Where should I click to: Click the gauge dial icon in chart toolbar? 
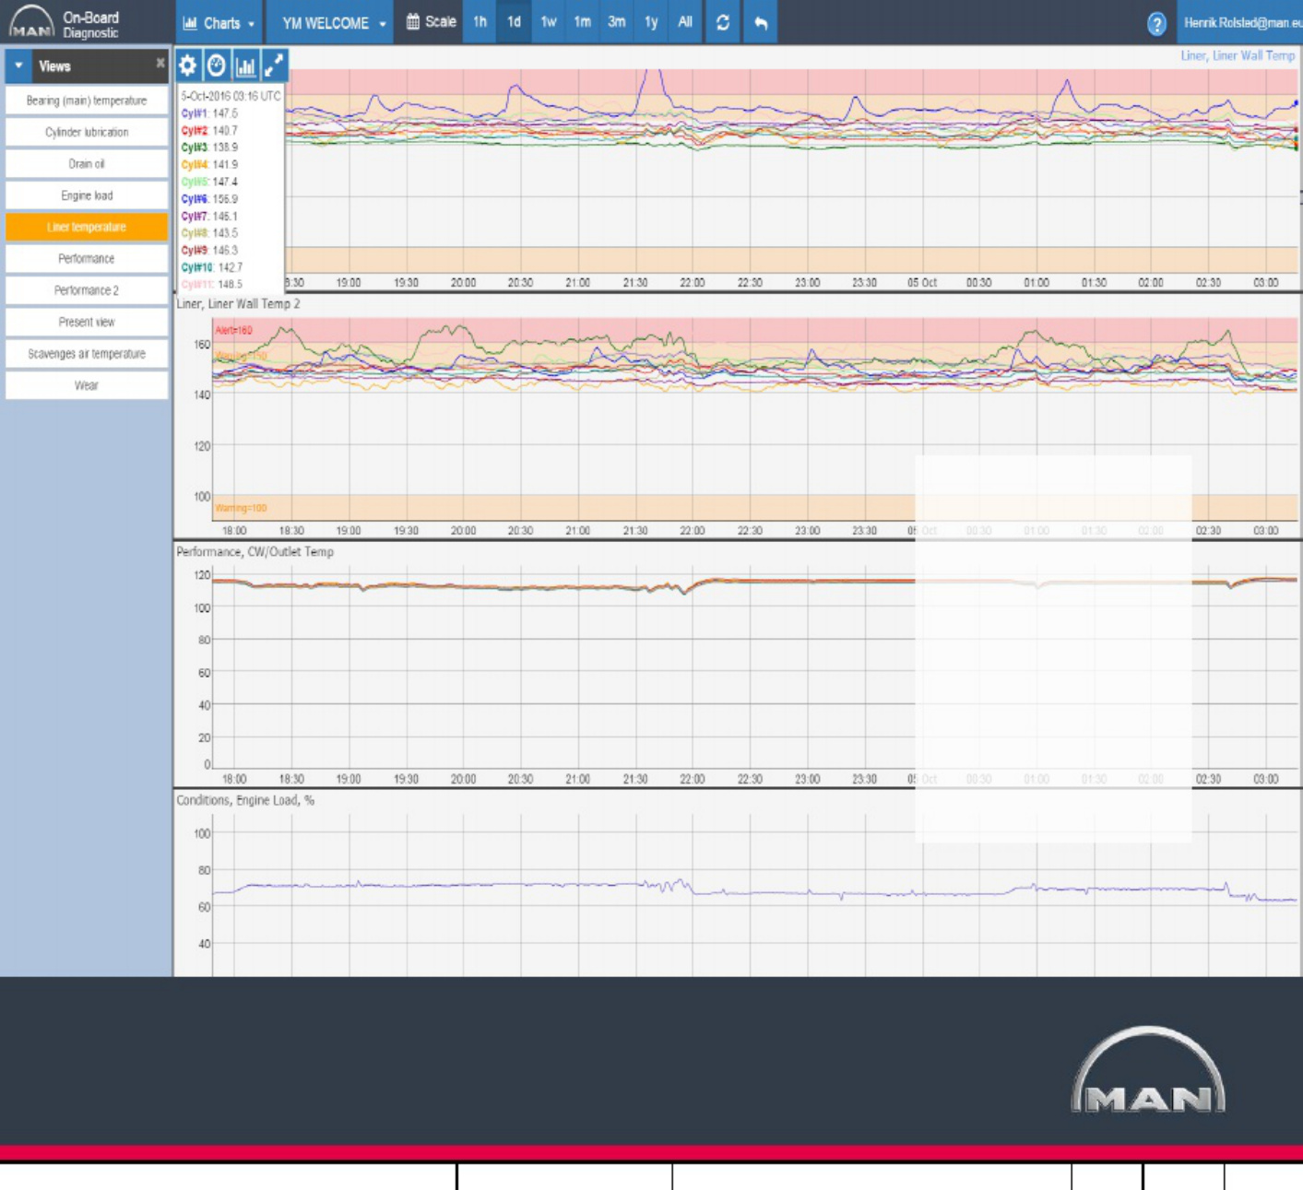(217, 65)
